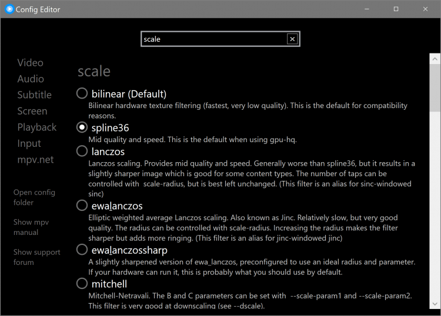The image size is (441, 316).
Task: Show the Playback settings section
Action: tap(37, 127)
